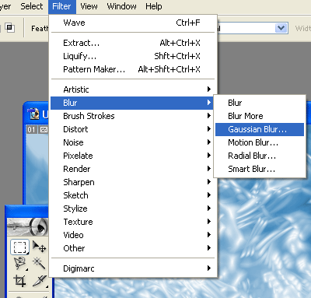The height and width of the screenshot is (298, 311).
Task: Expand the Pixelate submenu
Action: pyautogui.click(x=132, y=156)
